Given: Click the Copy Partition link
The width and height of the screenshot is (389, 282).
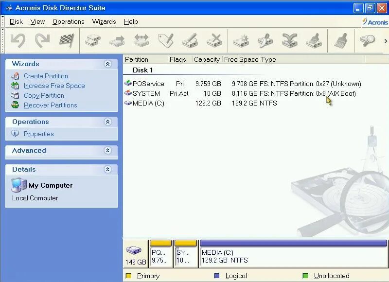Looking at the screenshot, I should pyautogui.click(x=44, y=95).
